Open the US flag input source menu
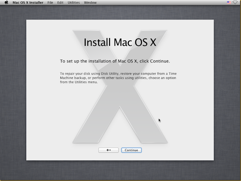The width and height of the screenshot is (241, 181). [229, 2]
